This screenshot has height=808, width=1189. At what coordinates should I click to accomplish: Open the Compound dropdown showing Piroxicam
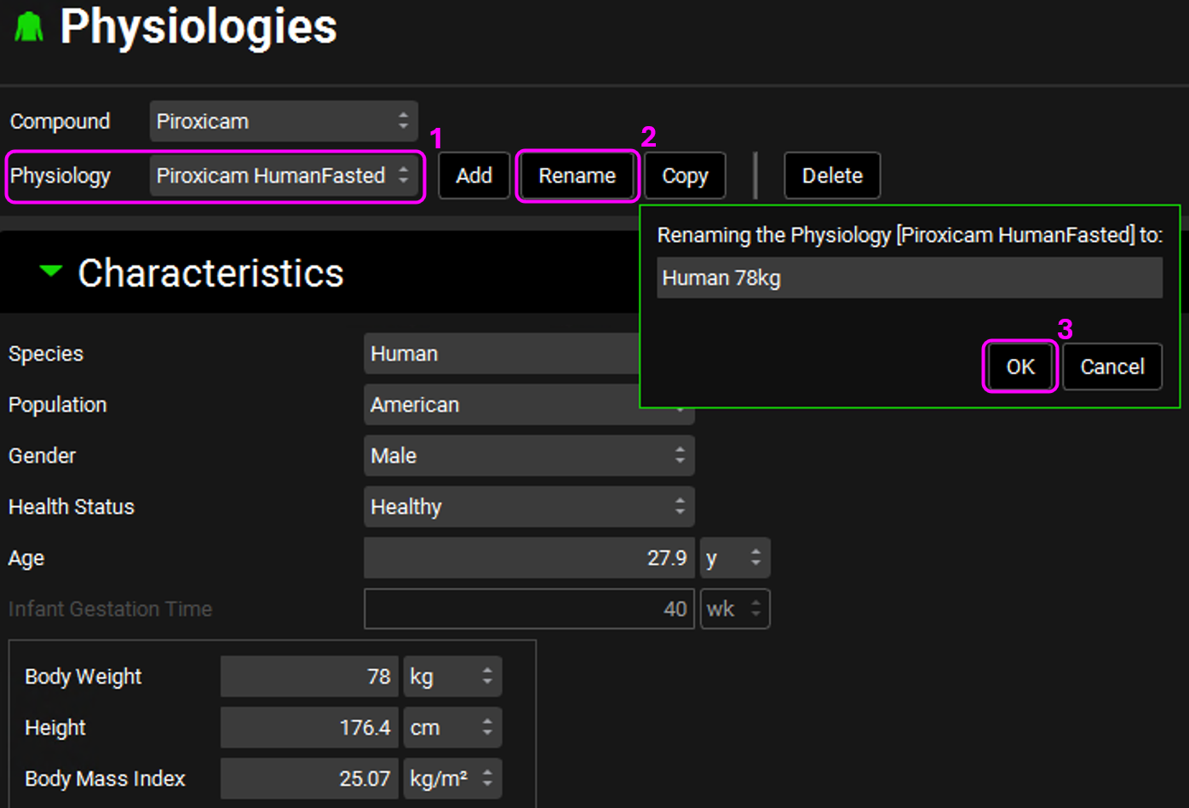pos(283,121)
